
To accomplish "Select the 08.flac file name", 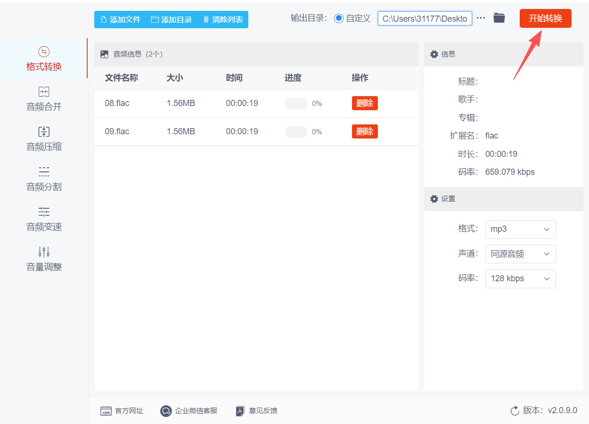I will (x=117, y=103).
